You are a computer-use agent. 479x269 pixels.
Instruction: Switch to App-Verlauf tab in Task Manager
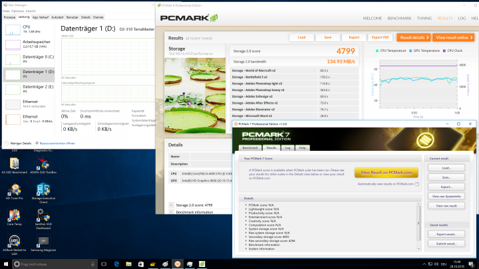click(41, 17)
